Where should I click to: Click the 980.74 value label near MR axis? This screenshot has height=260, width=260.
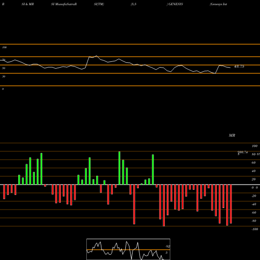(243, 152)
